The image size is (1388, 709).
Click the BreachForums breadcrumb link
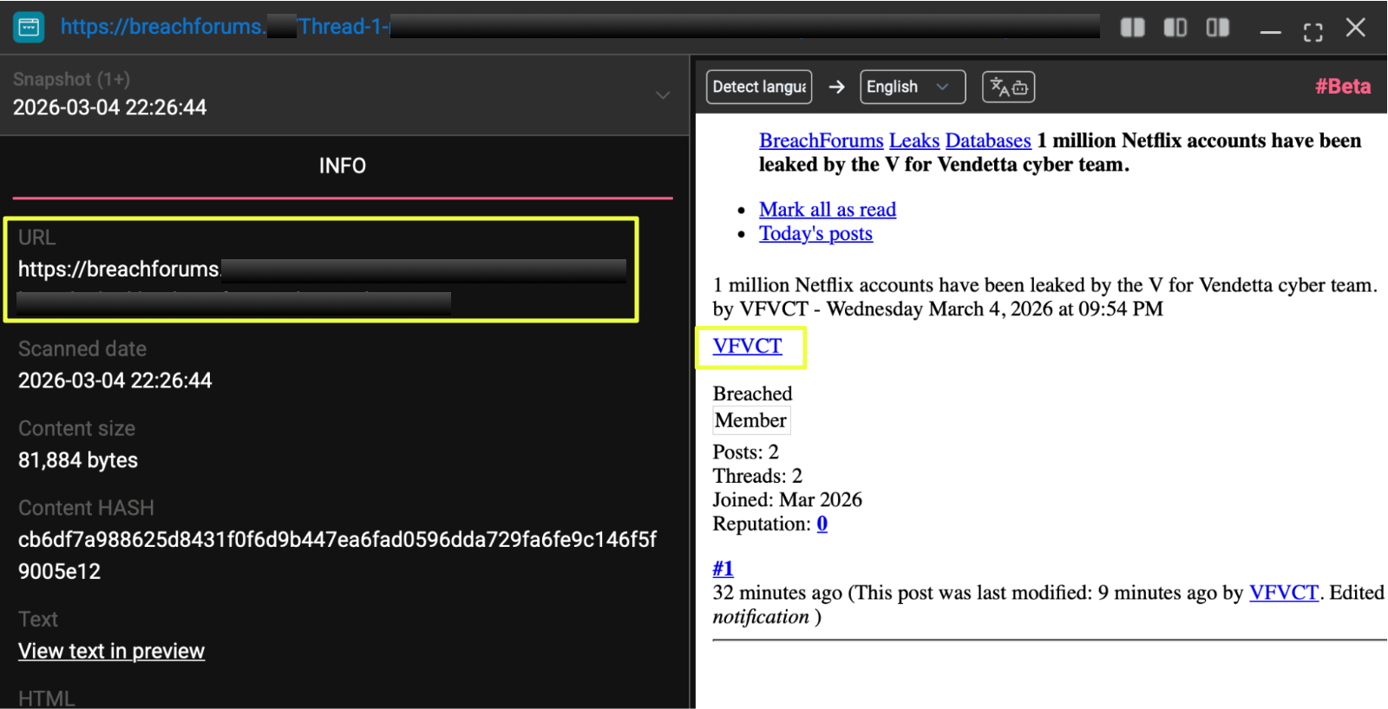point(821,140)
